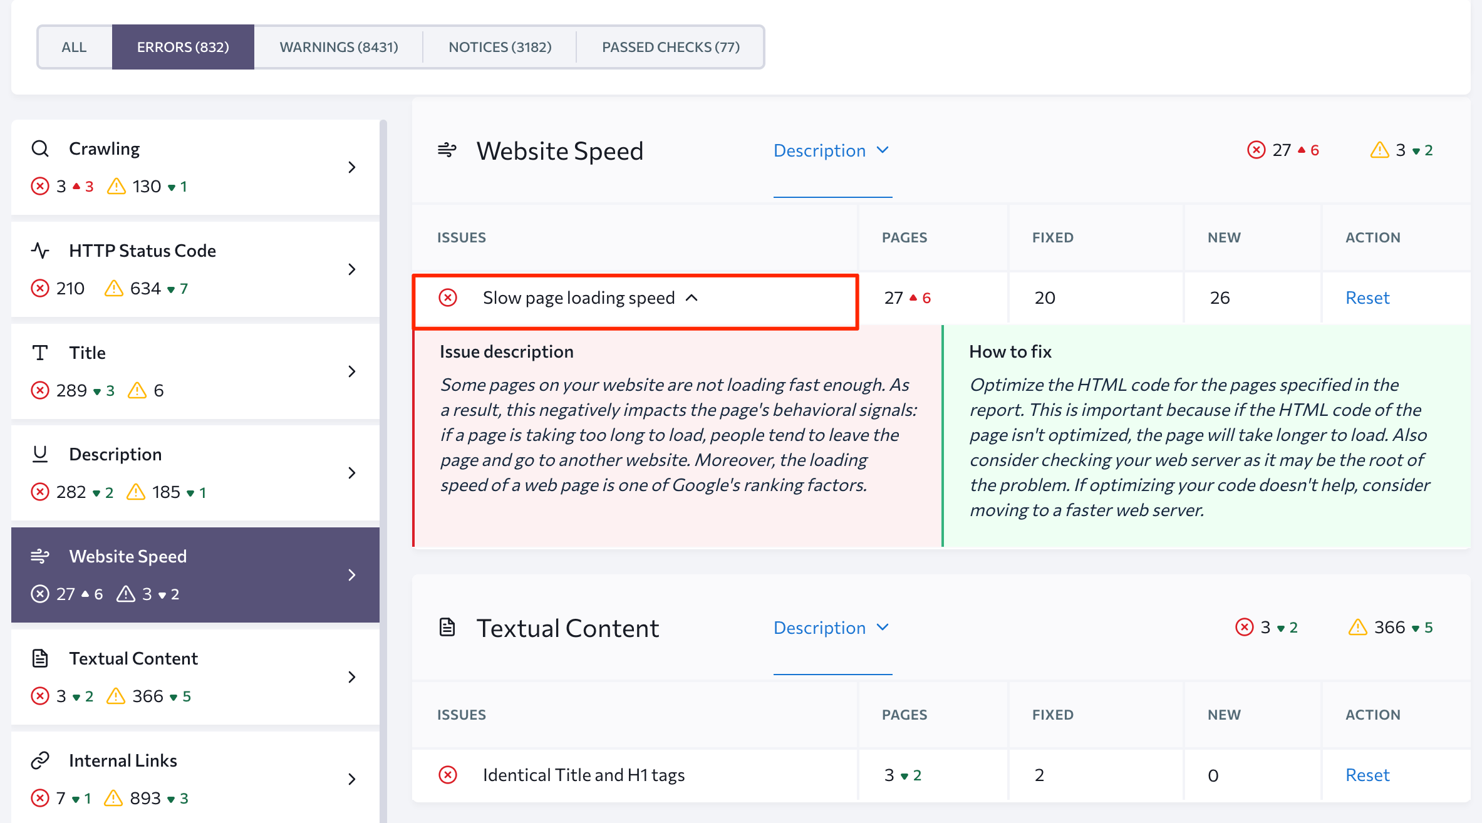Click Reset for Slow page loading speed

pyautogui.click(x=1367, y=298)
